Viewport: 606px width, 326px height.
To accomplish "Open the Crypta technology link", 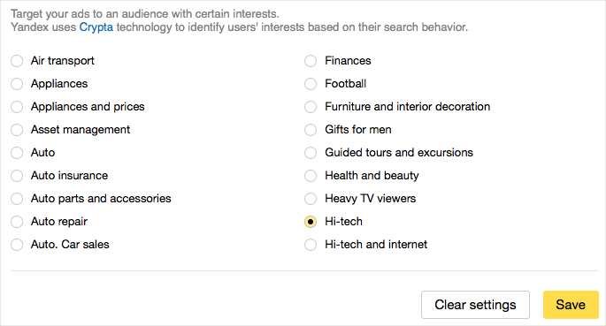I will 96,27.
